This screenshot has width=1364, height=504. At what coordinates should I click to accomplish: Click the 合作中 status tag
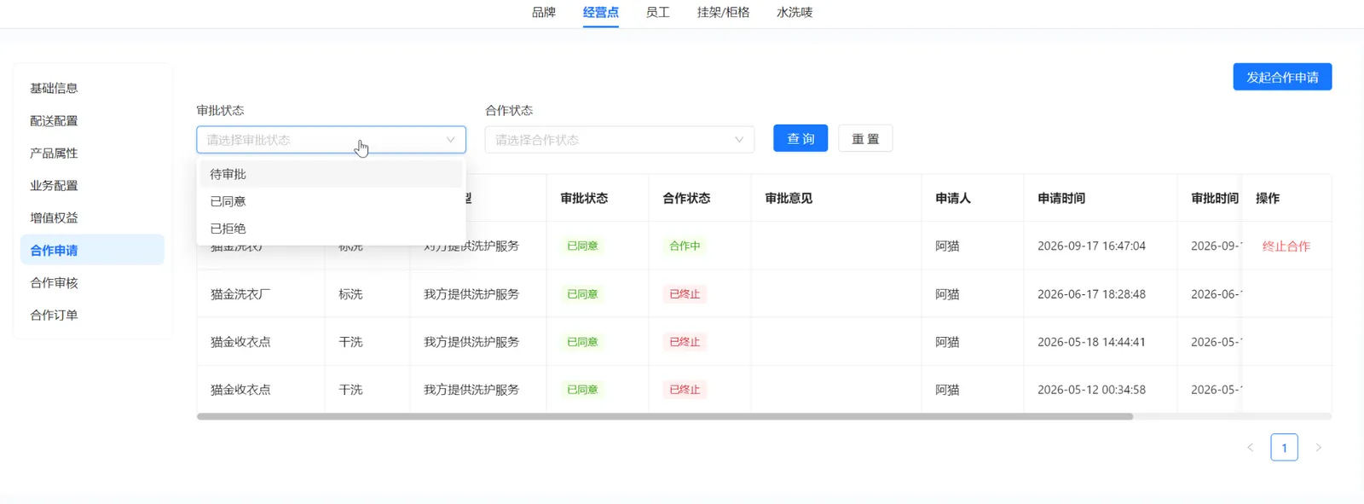(x=685, y=246)
